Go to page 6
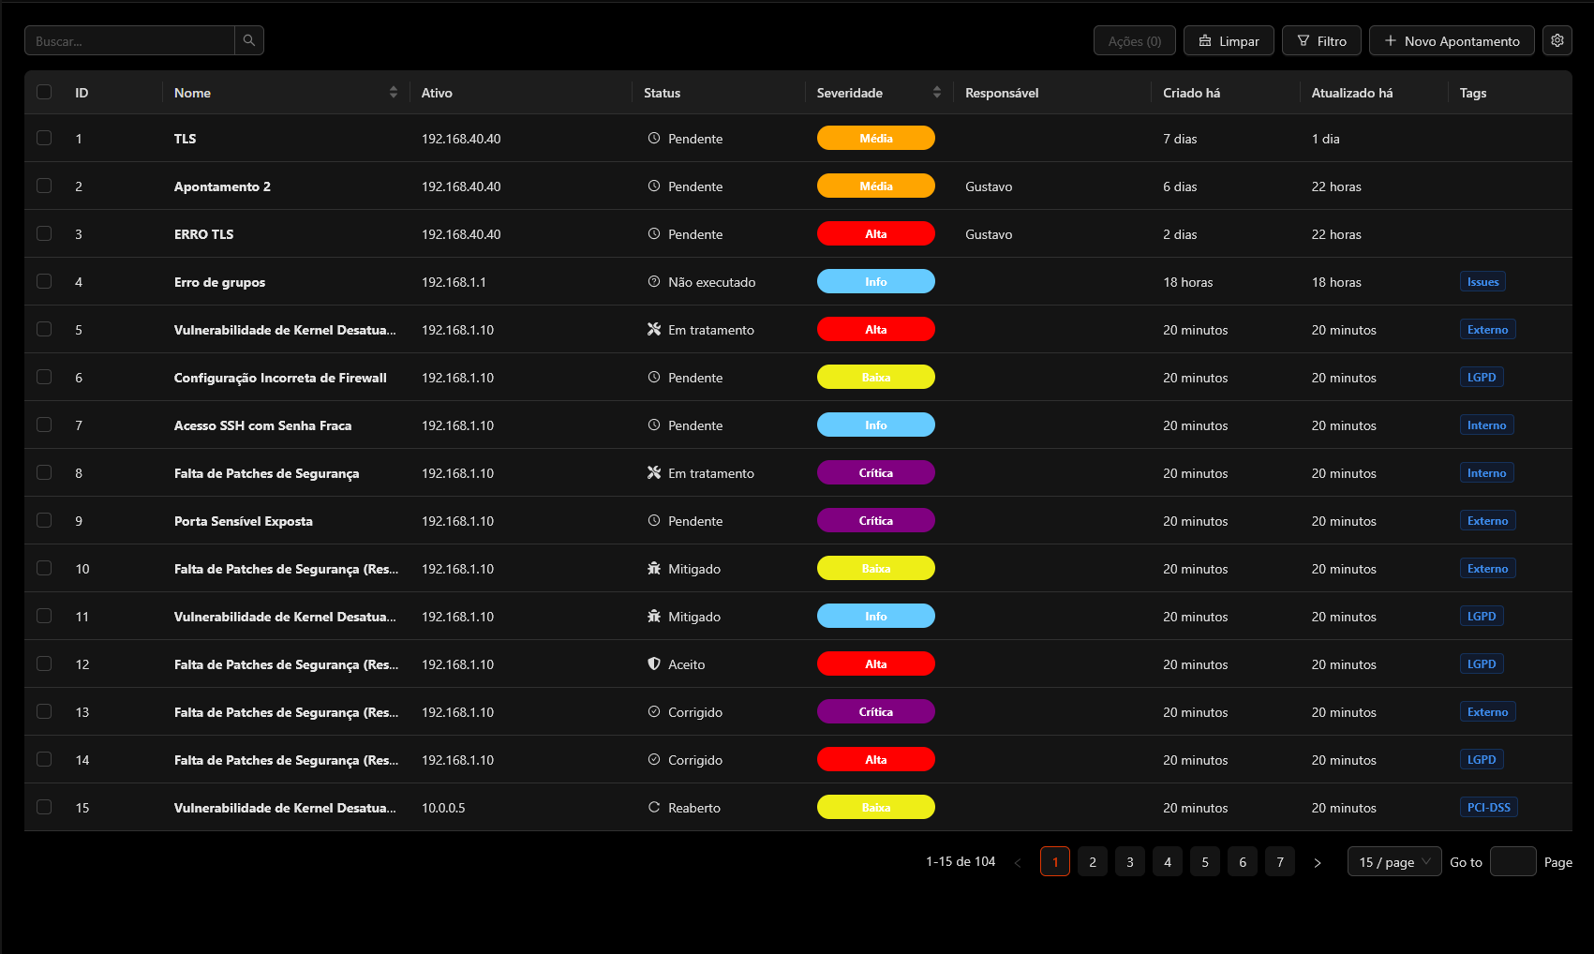Image resolution: width=1594 pixels, height=954 pixels. pos(1243,862)
